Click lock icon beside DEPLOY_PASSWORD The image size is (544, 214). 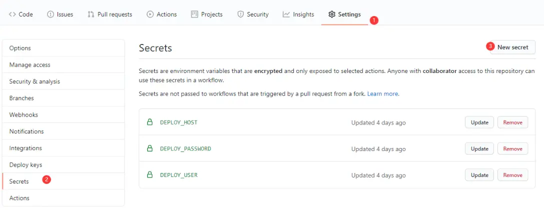coord(149,148)
